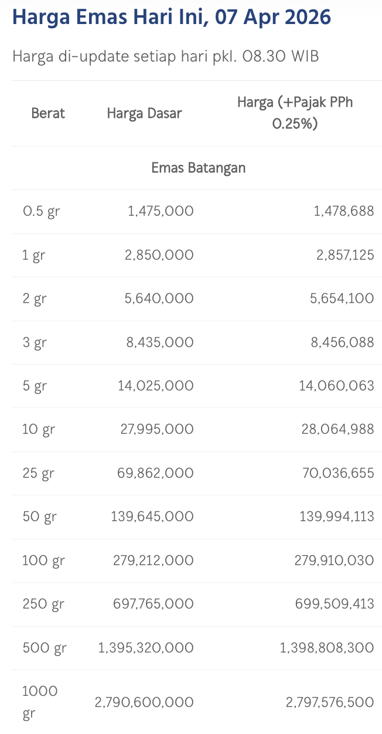Select the 25 gr weight cell
The width and height of the screenshot is (382, 734).
click(x=37, y=473)
